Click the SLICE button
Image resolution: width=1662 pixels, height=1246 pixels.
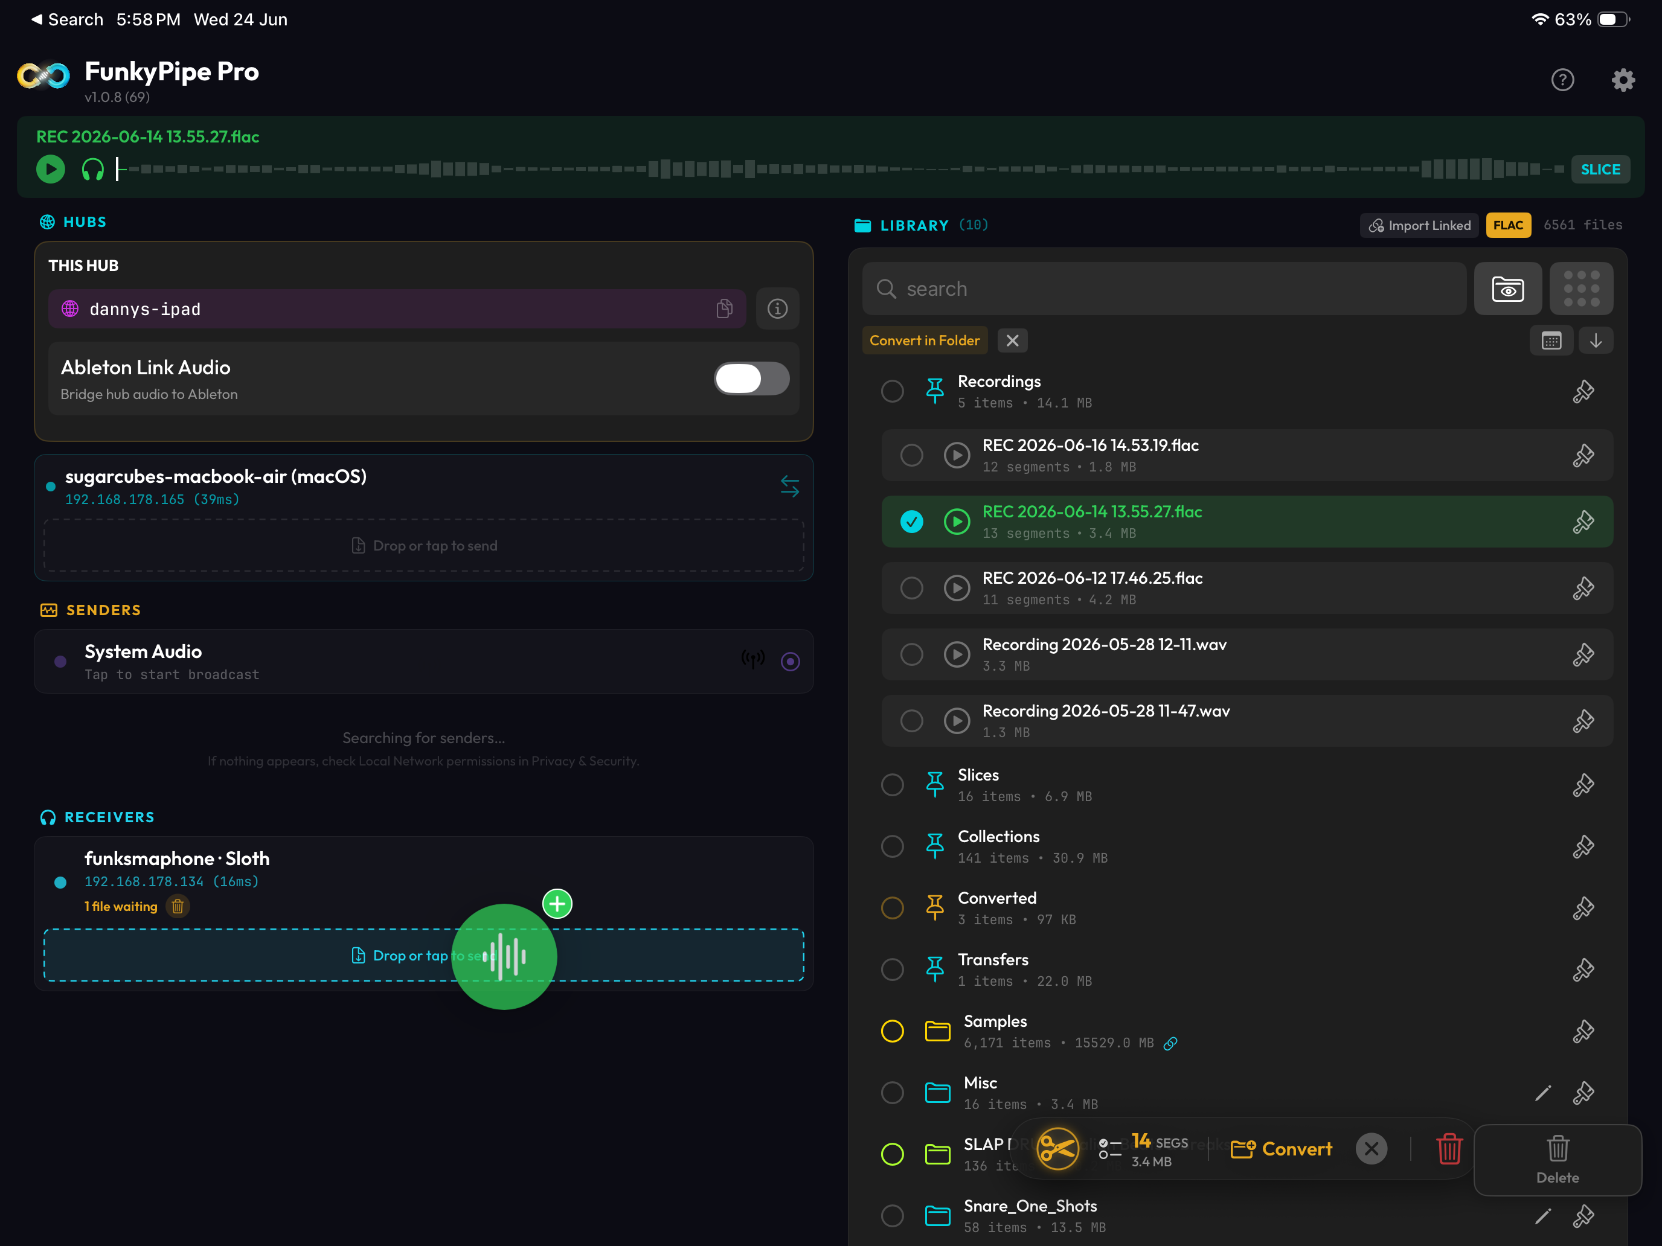coord(1600,169)
